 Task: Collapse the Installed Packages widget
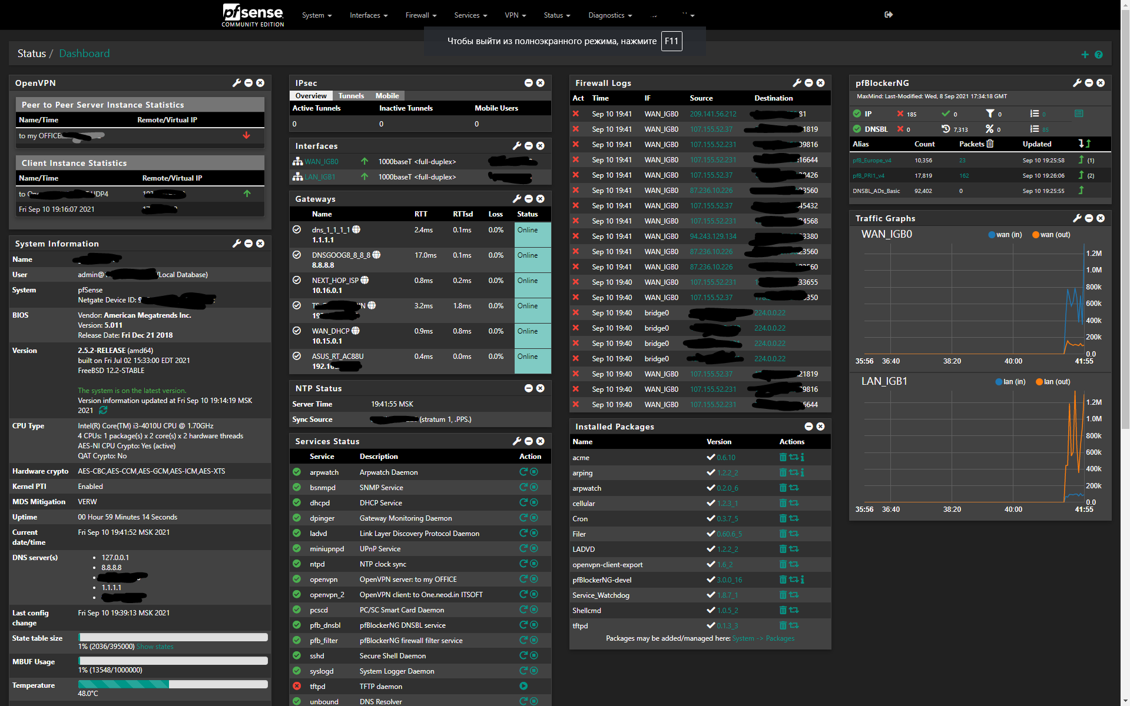click(808, 427)
